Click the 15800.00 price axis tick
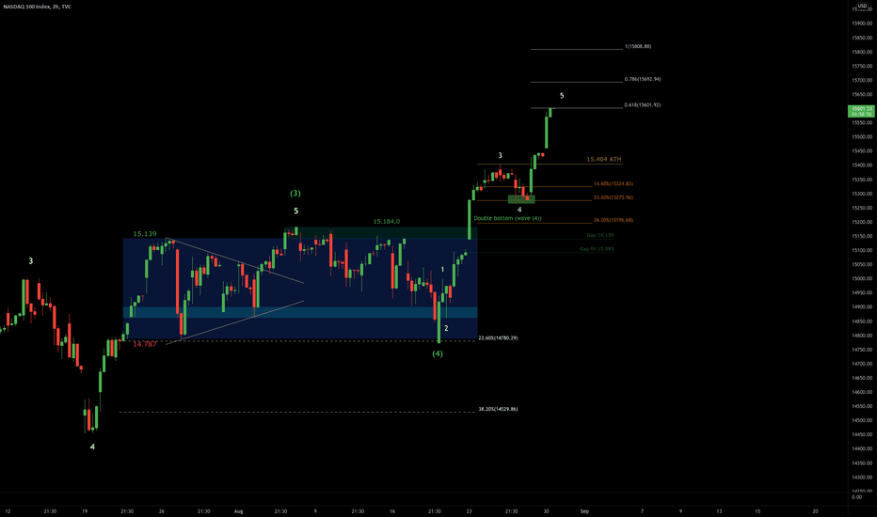Viewport: 877px width, 517px height. [861, 52]
